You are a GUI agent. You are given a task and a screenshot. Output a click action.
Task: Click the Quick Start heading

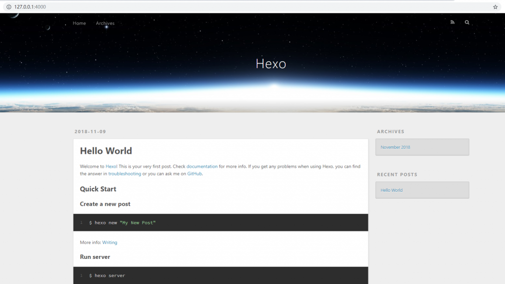[98, 189]
